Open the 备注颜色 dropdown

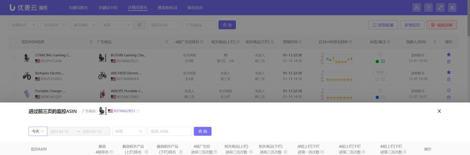pyautogui.click(x=84, y=25)
